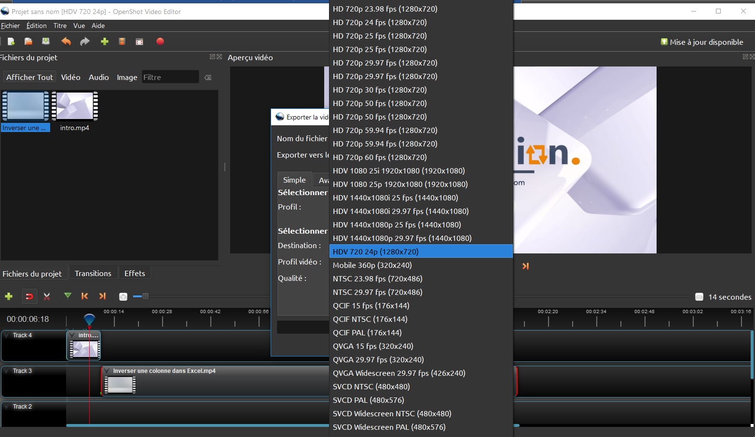Select Afficher Tout file filter
755x437 pixels.
tap(29, 77)
